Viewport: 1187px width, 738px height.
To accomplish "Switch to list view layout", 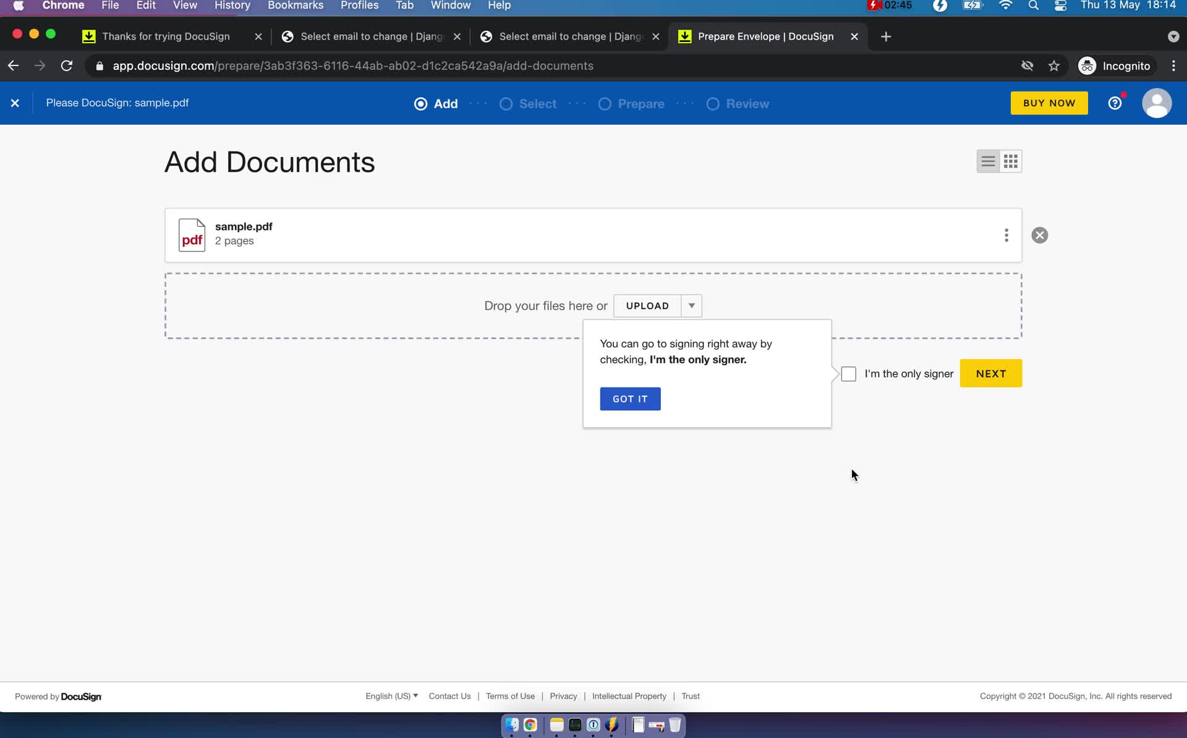I will 988,161.
